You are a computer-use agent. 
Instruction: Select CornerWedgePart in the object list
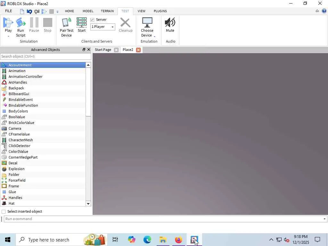pos(43,157)
